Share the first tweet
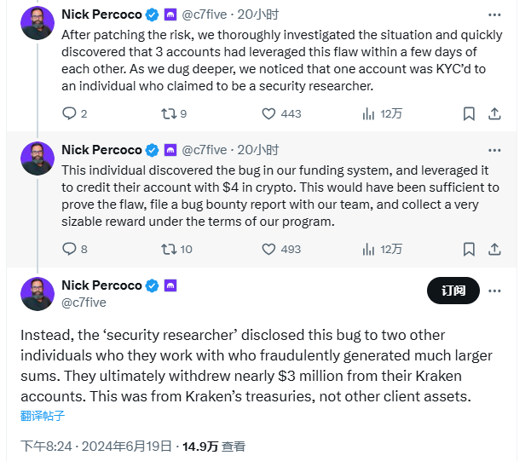Screen dimensions: 531x461 click(494, 113)
